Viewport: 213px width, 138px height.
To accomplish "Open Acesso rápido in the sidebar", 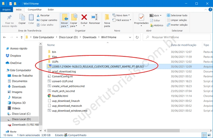I will tap(19, 49).
